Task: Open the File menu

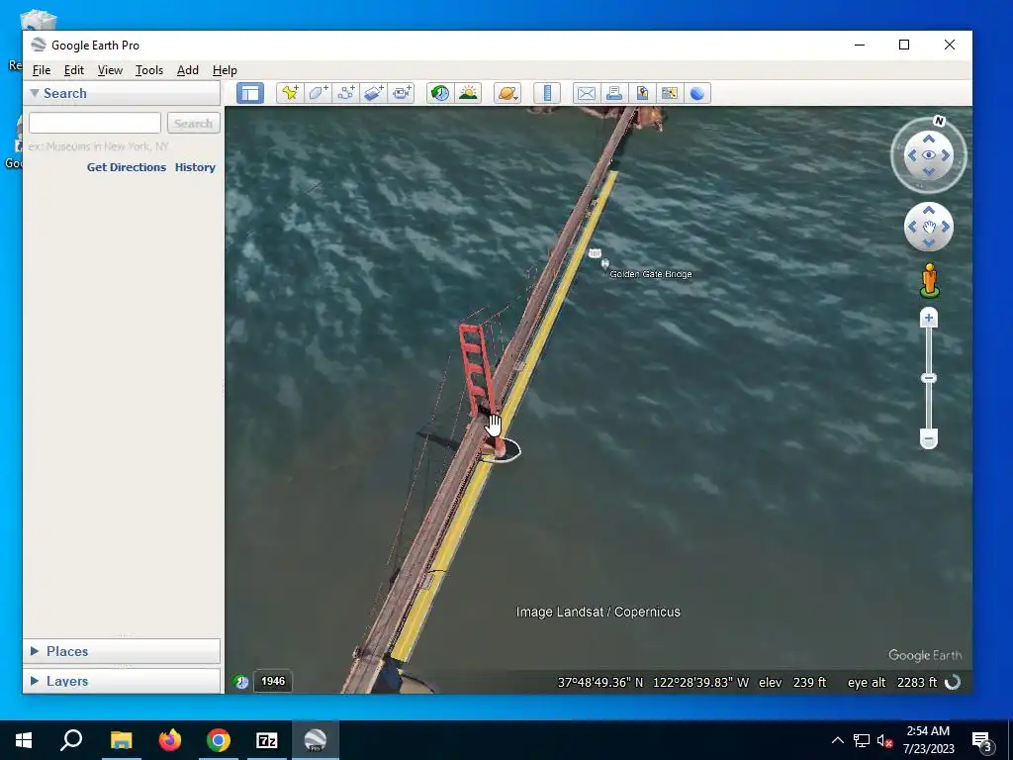Action: point(42,70)
